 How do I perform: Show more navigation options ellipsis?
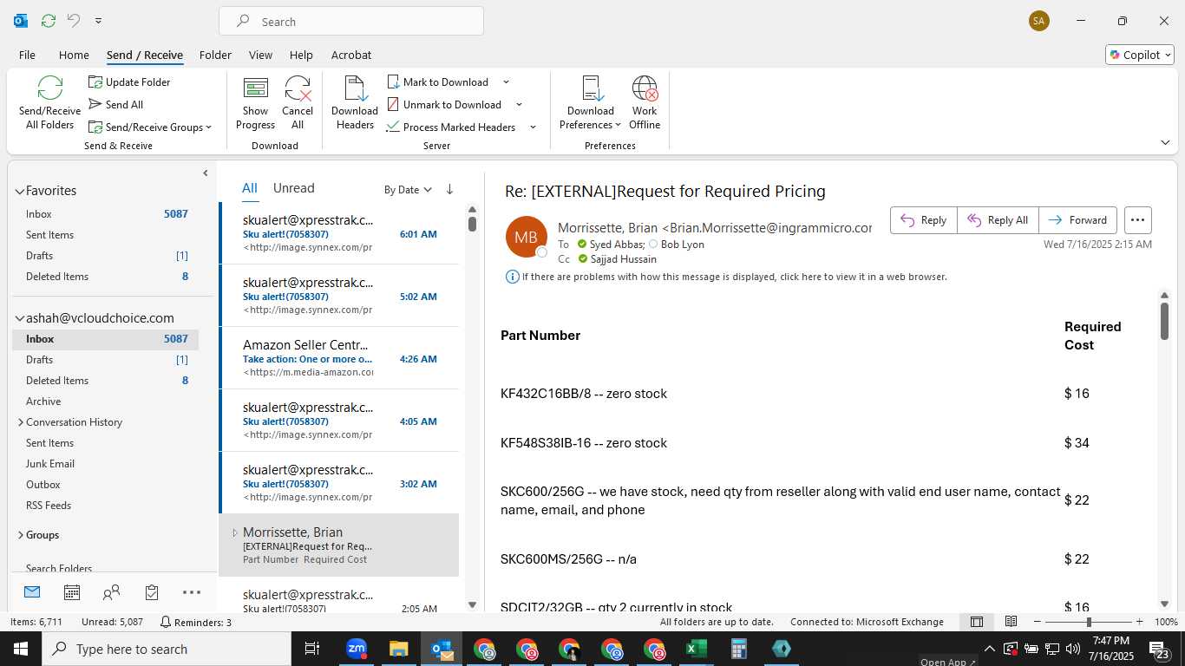point(192,592)
